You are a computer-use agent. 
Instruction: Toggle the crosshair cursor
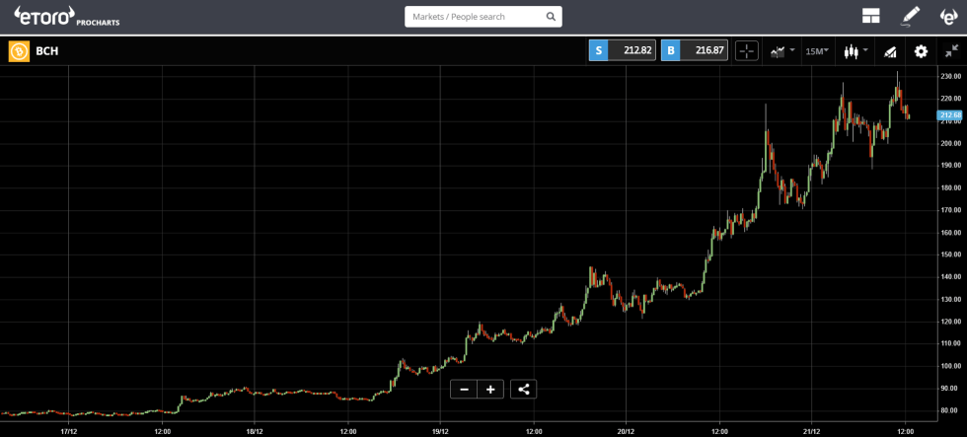pos(747,50)
